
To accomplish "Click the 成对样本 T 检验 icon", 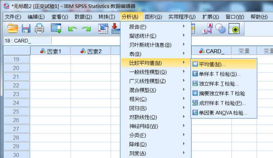I will (195, 103).
